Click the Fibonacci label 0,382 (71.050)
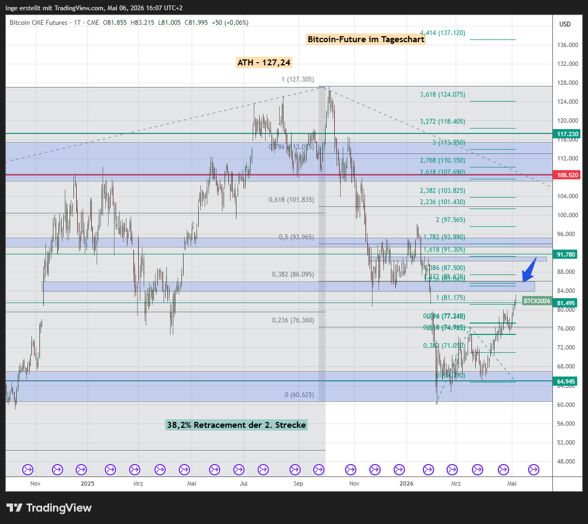 coord(444,345)
